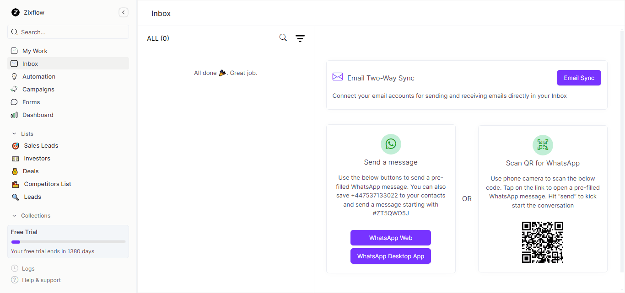Screen dimensions: 625x293
Task: Switch to the ALL (0) tab
Action: 158,38
